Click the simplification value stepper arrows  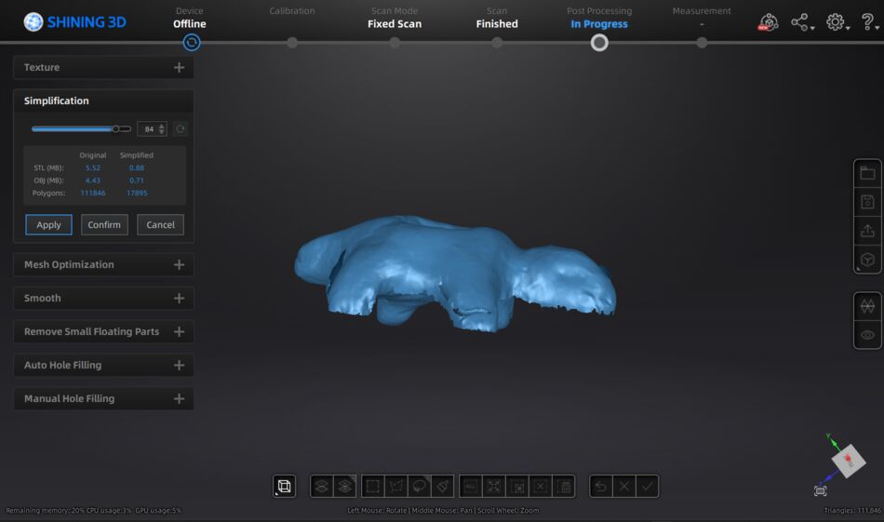coord(162,129)
